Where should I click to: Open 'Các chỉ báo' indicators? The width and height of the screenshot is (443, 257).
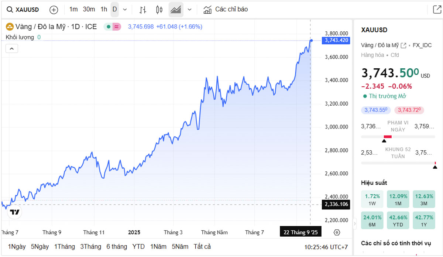[x=226, y=9]
